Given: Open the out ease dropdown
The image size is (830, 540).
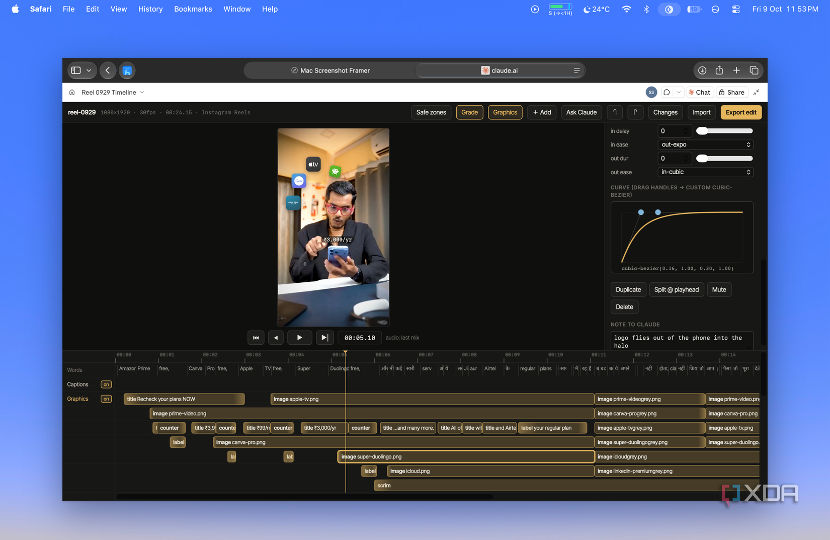Looking at the screenshot, I should coord(705,172).
